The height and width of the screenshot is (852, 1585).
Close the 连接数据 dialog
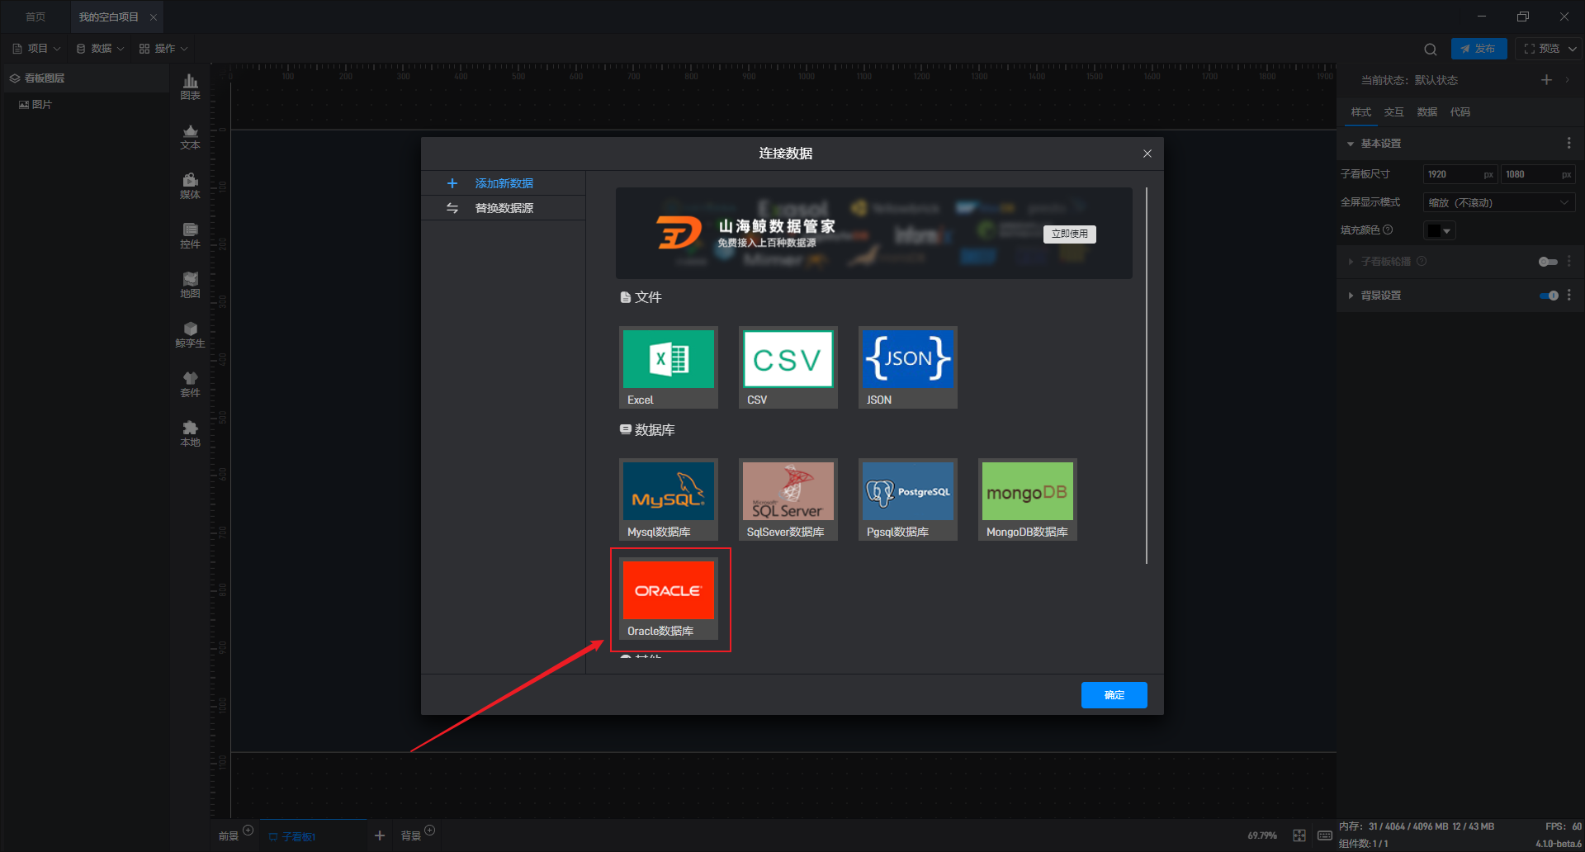click(1147, 154)
